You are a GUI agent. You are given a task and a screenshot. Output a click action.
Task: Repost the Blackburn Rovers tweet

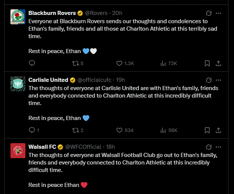tap(78, 63)
